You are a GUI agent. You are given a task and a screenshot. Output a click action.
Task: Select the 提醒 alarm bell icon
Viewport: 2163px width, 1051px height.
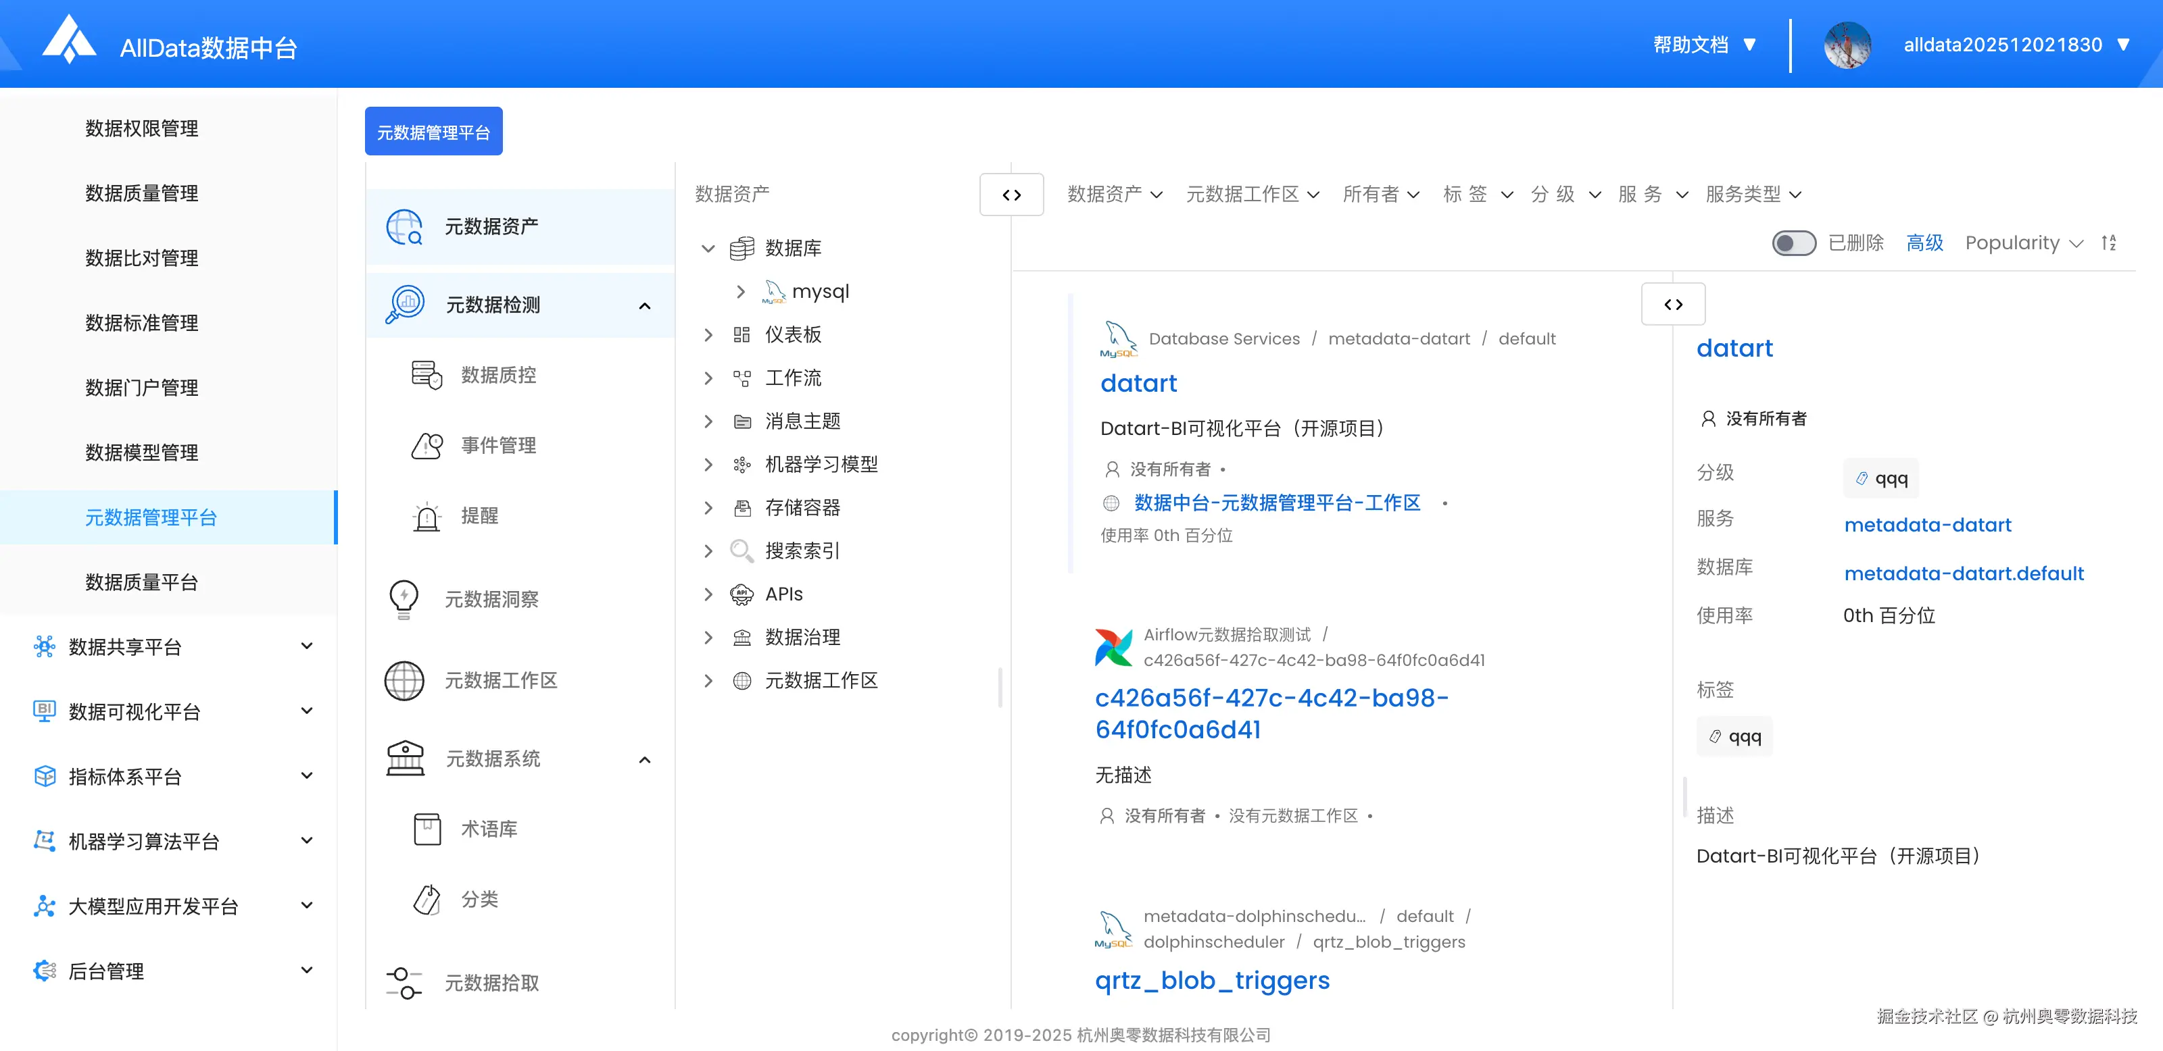pyautogui.click(x=427, y=516)
